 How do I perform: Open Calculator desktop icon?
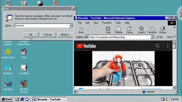[8, 86]
